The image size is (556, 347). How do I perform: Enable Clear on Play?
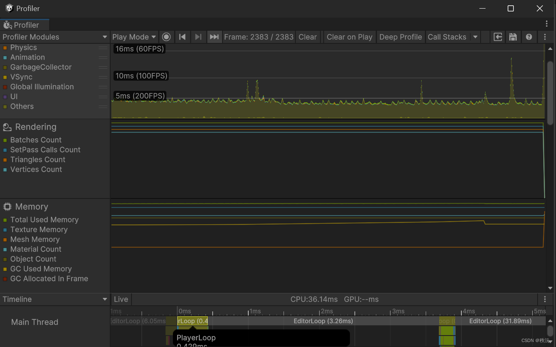(349, 37)
